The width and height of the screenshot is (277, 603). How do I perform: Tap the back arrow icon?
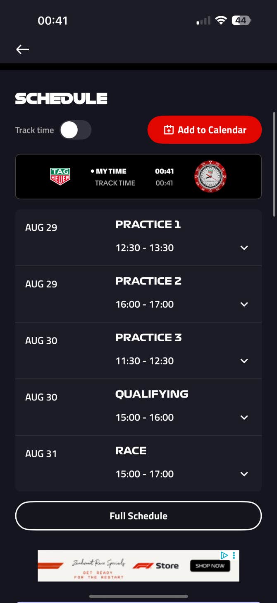pos(23,50)
